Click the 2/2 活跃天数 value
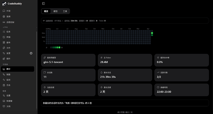Image resolution: width=213 pixels, height=114 pixels. 159,77
